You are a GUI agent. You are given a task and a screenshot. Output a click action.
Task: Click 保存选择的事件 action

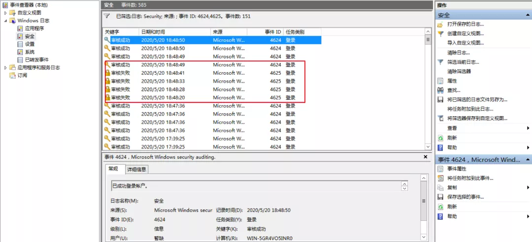(x=465, y=197)
